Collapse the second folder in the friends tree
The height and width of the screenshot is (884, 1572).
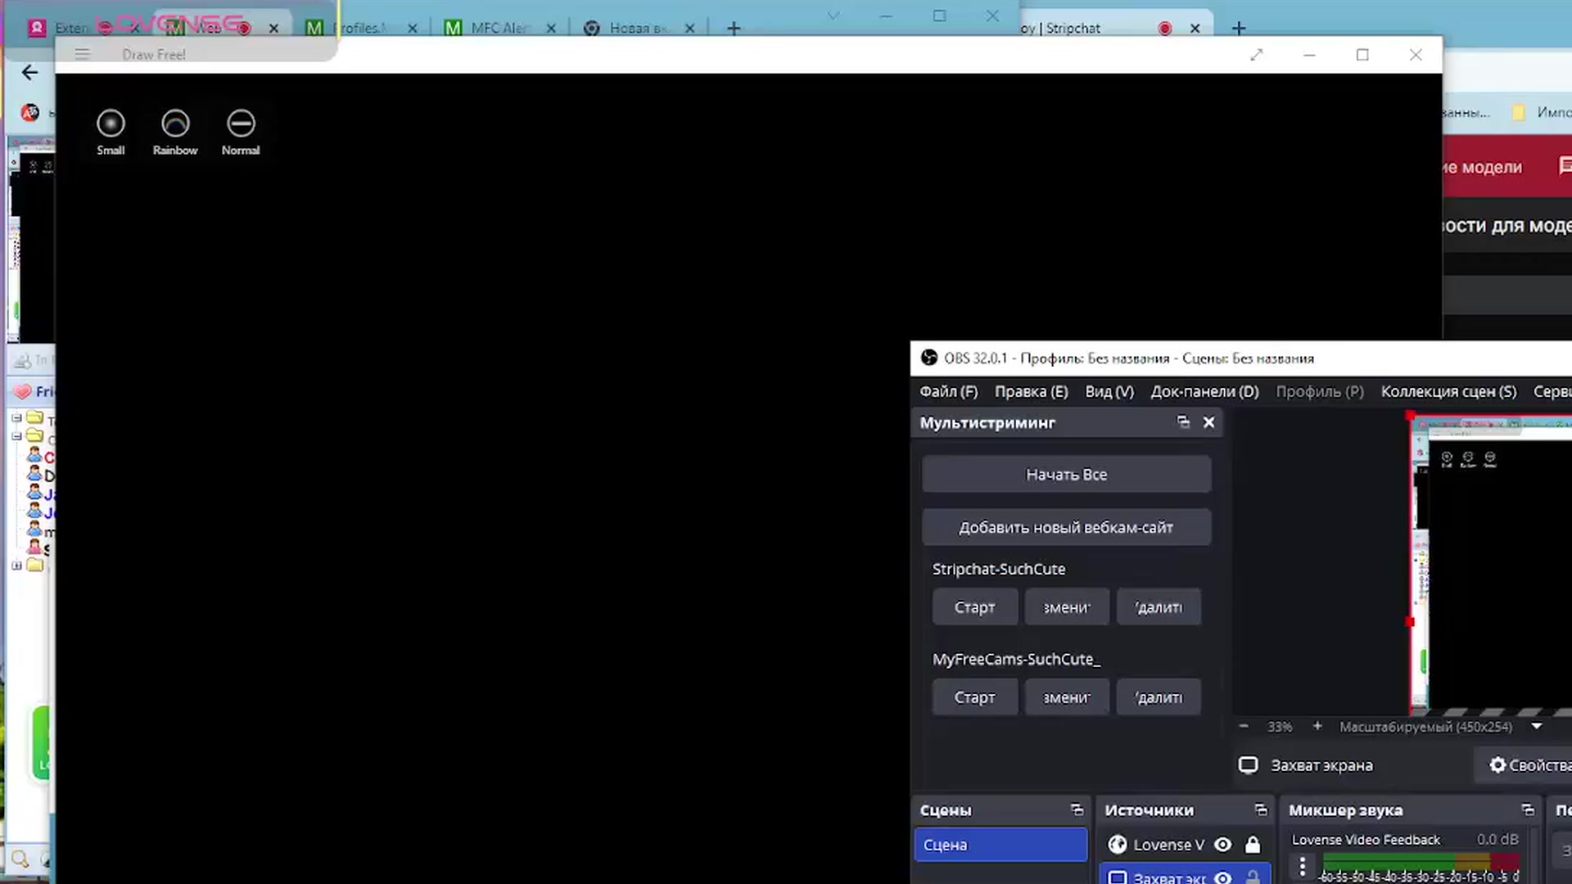tap(16, 436)
